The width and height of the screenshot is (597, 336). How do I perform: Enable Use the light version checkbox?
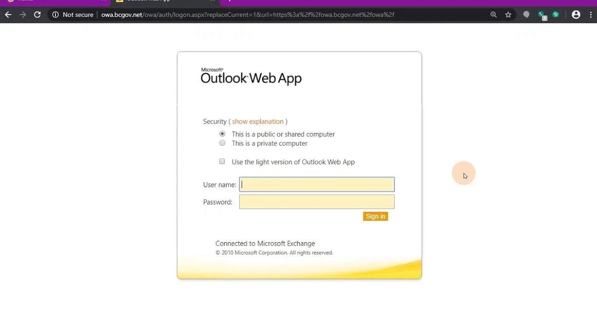coord(222,161)
